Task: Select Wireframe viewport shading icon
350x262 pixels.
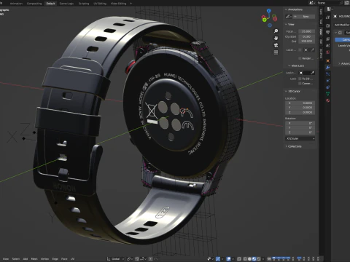Action: [245, 259]
